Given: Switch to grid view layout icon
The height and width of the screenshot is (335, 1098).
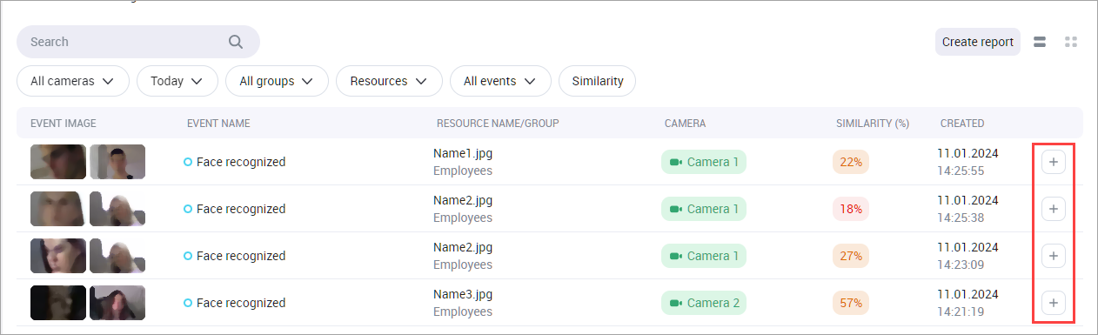Looking at the screenshot, I should tap(1071, 42).
